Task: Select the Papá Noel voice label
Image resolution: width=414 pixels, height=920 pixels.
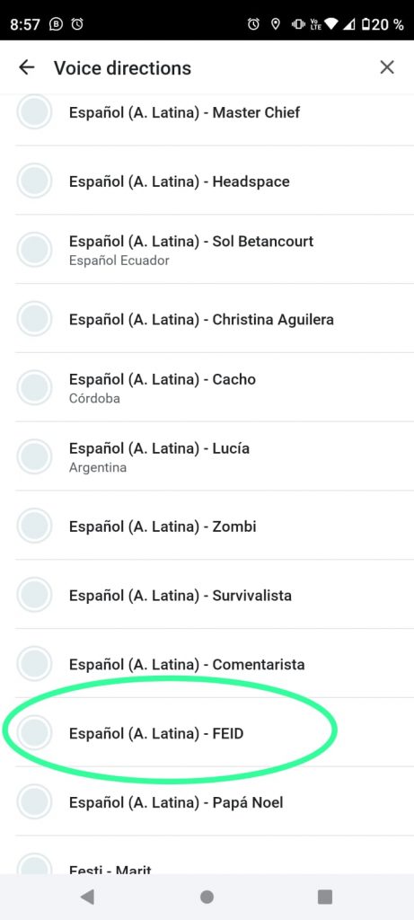Action: coord(176,802)
